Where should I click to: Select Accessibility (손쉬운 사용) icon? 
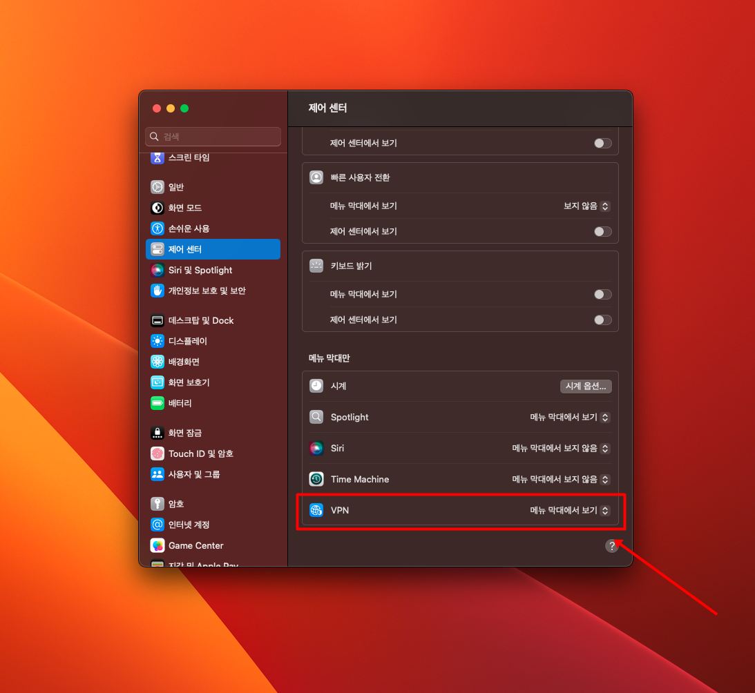point(157,228)
